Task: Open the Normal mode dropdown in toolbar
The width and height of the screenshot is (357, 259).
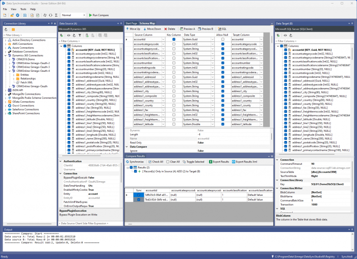Action: 84,15
